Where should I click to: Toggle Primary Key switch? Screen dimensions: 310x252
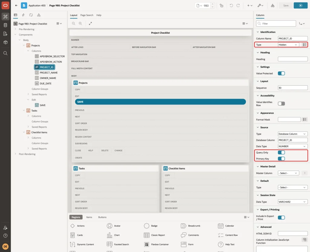pyautogui.click(x=281, y=159)
